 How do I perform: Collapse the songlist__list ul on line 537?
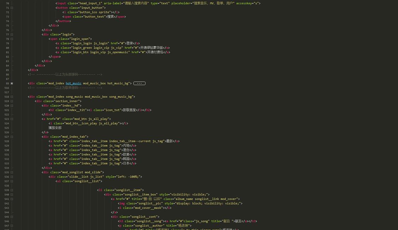[x=12, y=181]
